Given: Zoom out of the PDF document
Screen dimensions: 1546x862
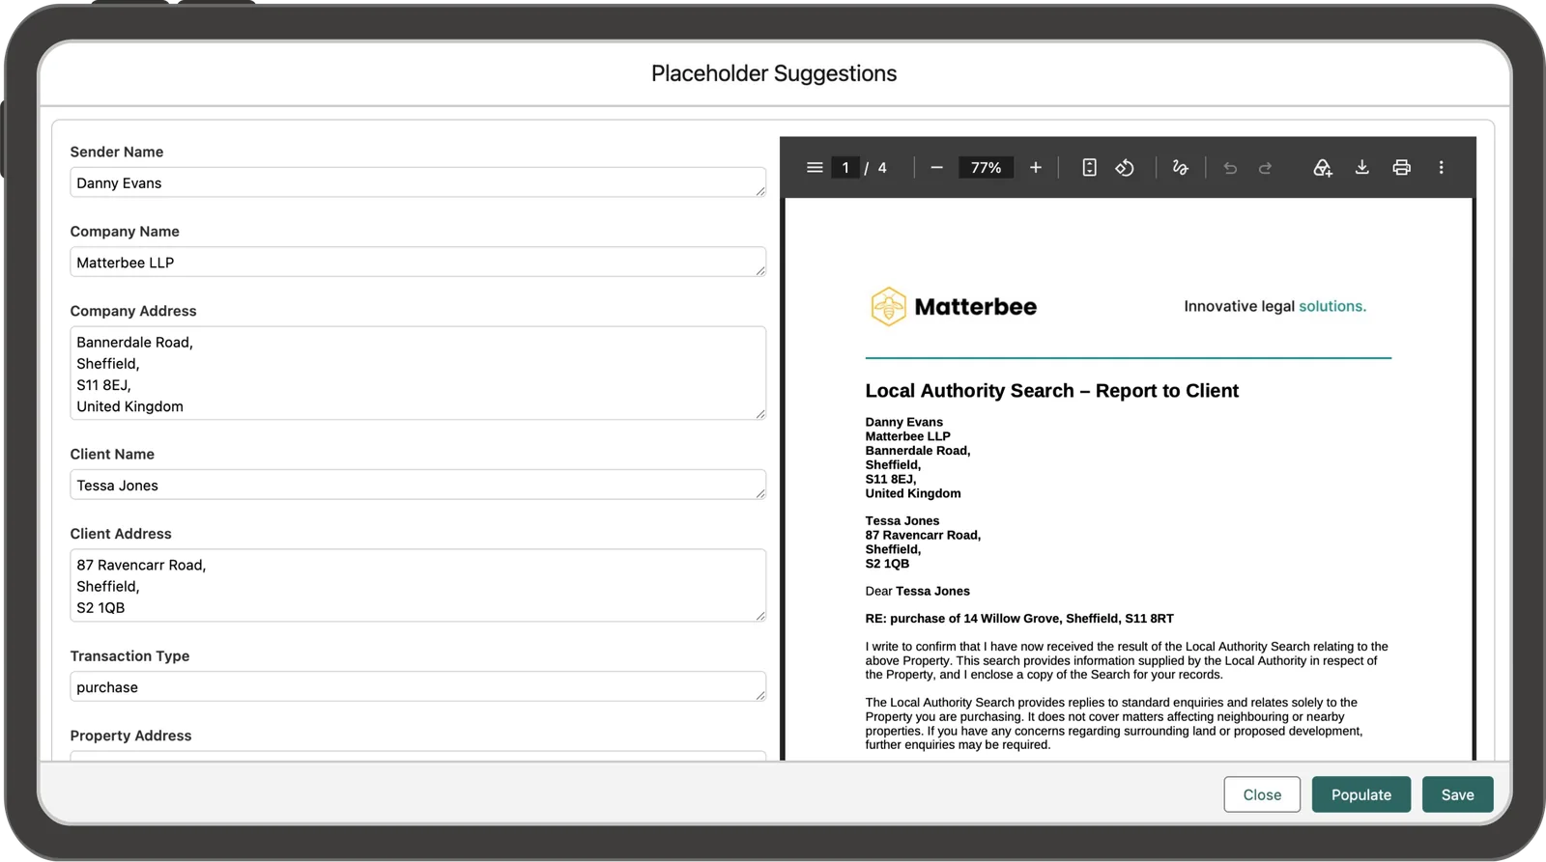Looking at the screenshot, I should [x=936, y=168].
